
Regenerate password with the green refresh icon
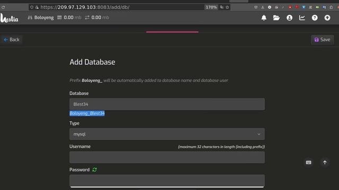[94, 170]
